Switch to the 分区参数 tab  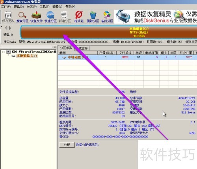[66, 48]
